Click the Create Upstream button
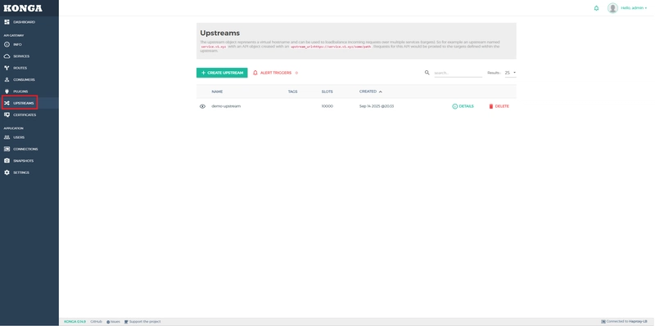Viewport: 655px width, 326px height. pyautogui.click(x=222, y=73)
